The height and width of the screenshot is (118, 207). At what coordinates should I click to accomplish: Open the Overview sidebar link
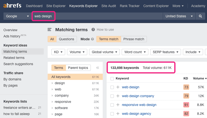pos(10,30)
